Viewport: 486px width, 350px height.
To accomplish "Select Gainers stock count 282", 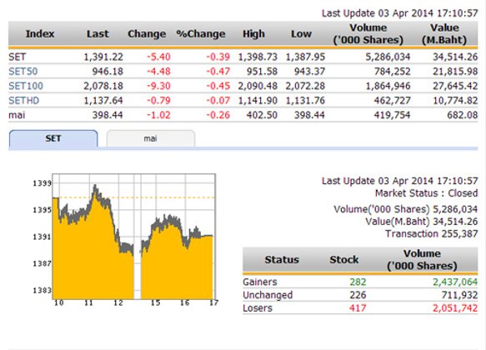I will tap(358, 282).
